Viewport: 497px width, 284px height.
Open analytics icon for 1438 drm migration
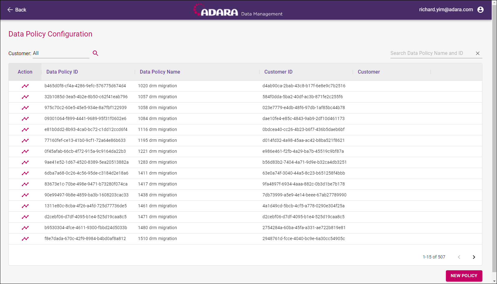[x=25, y=195]
